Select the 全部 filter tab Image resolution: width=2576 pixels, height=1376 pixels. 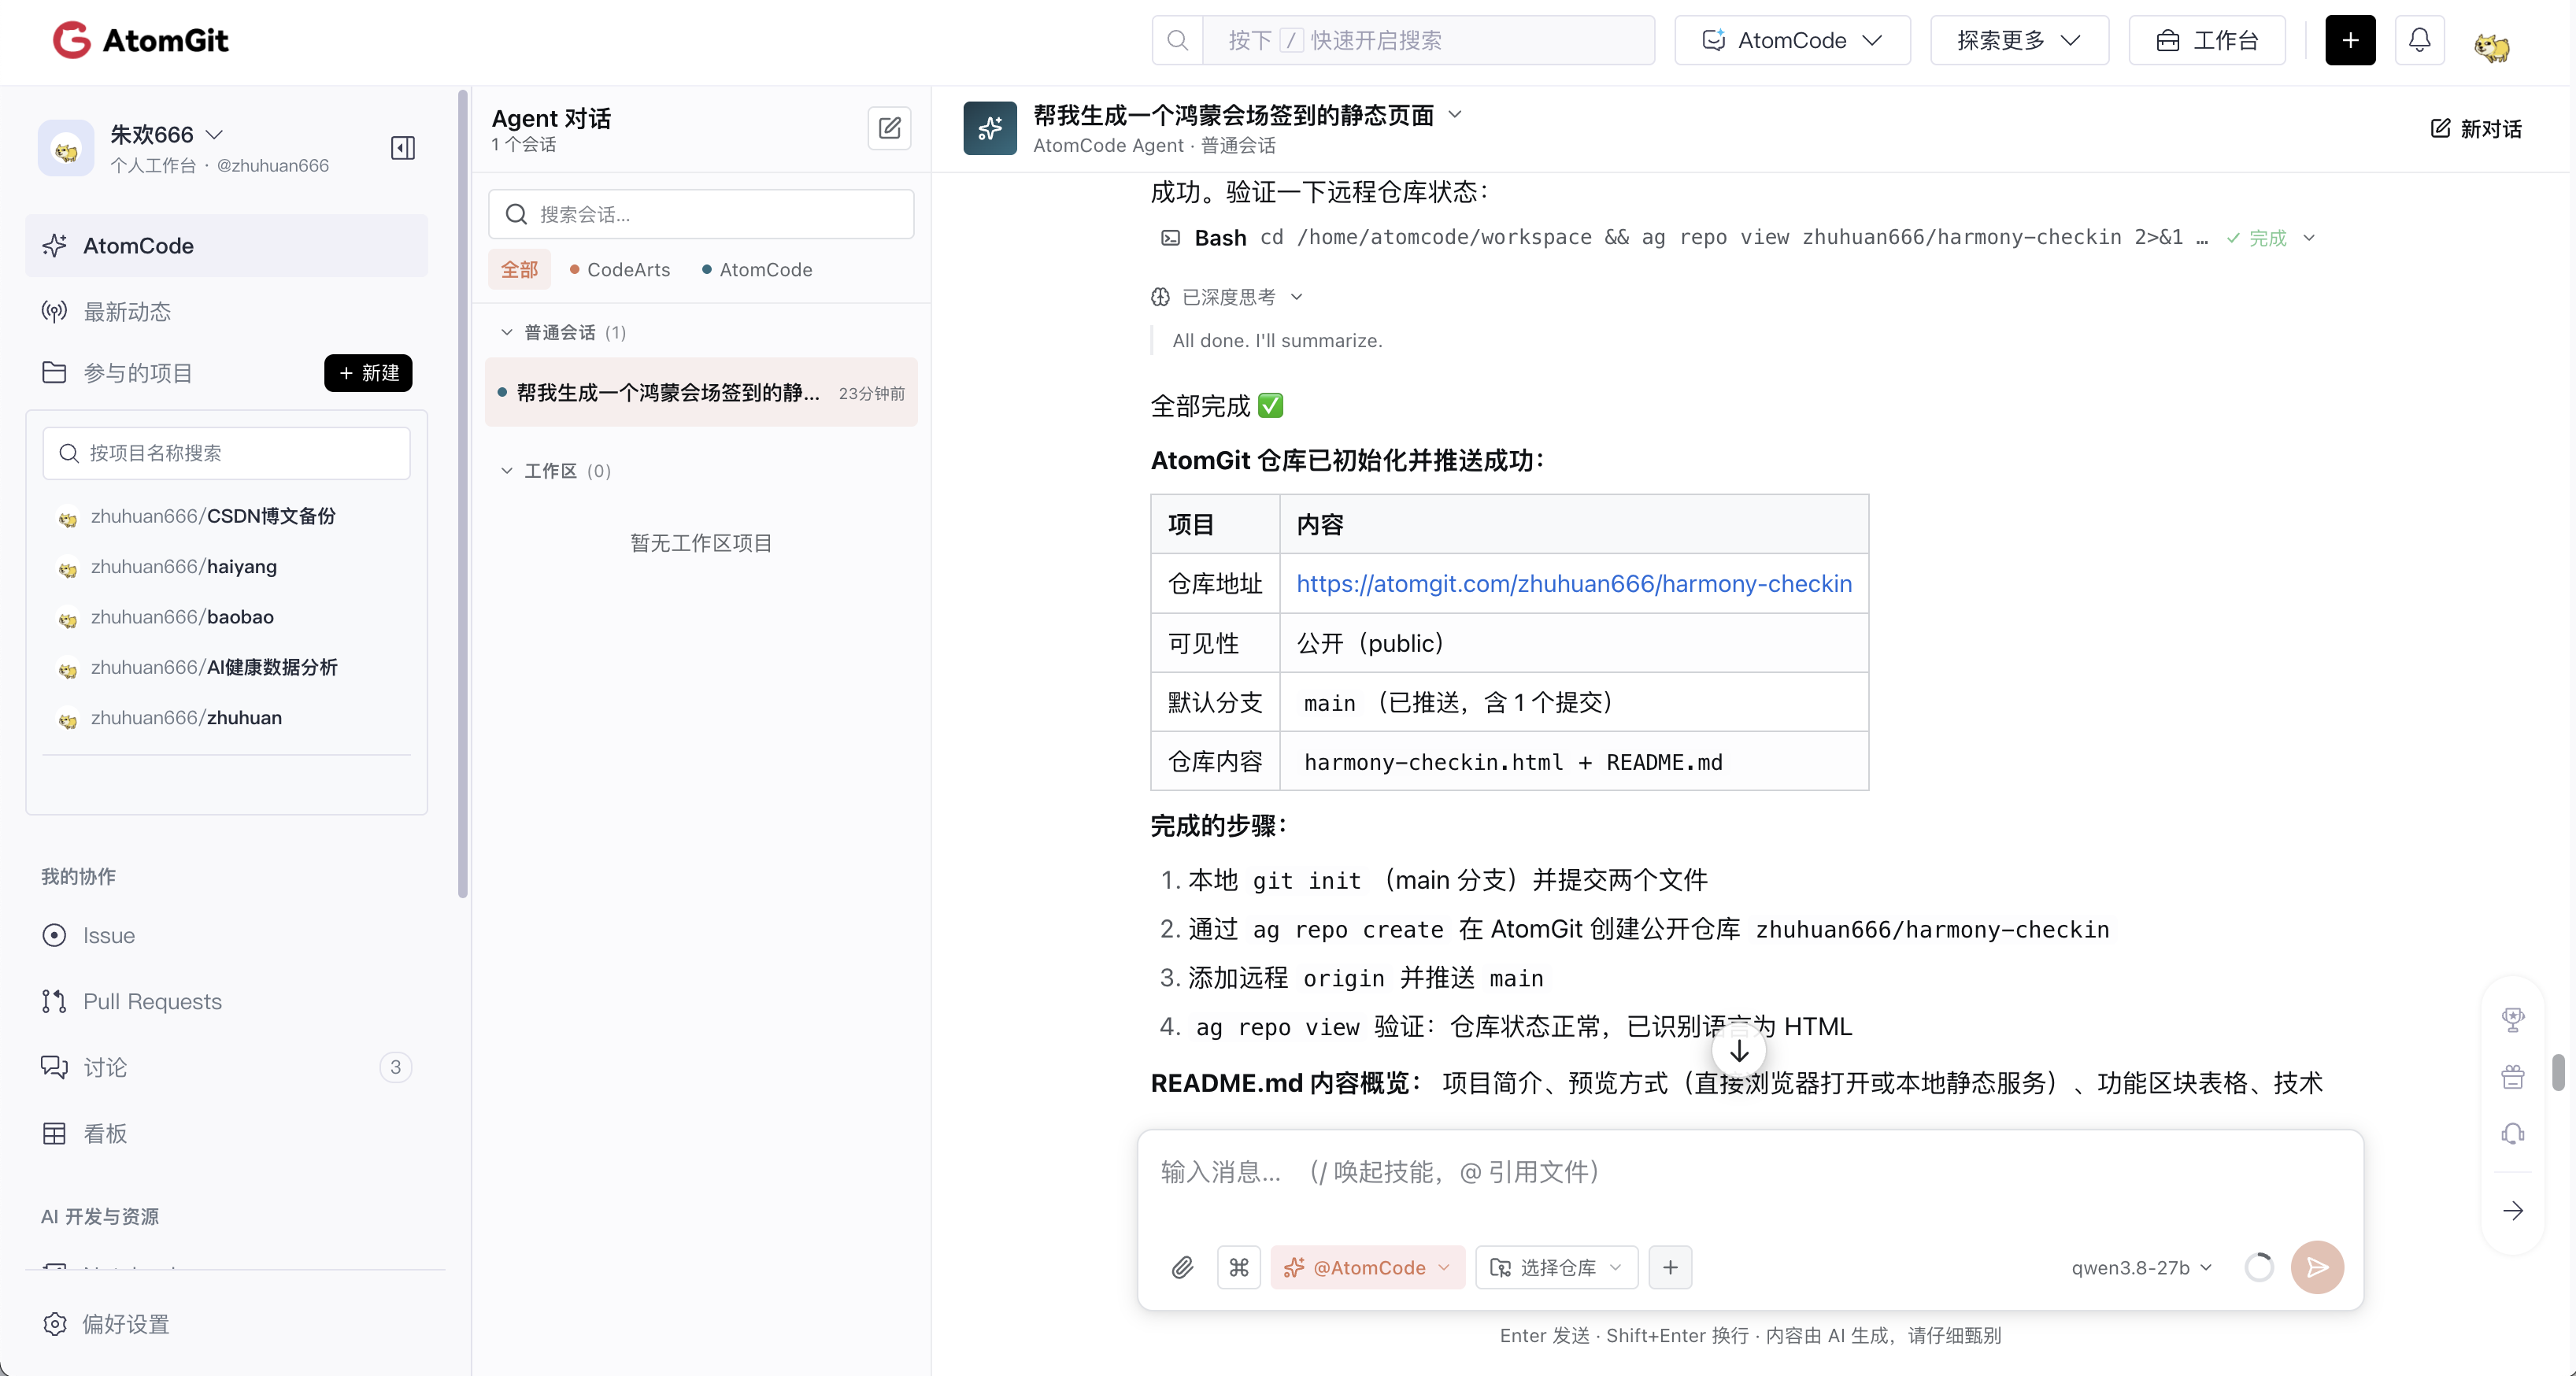(x=519, y=270)
